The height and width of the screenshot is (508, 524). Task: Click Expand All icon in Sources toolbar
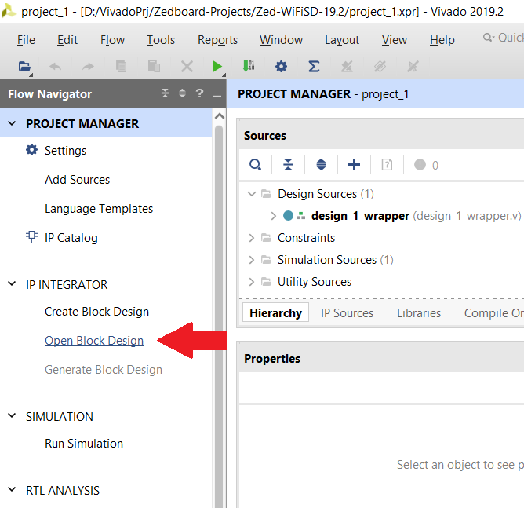point(321,165)
